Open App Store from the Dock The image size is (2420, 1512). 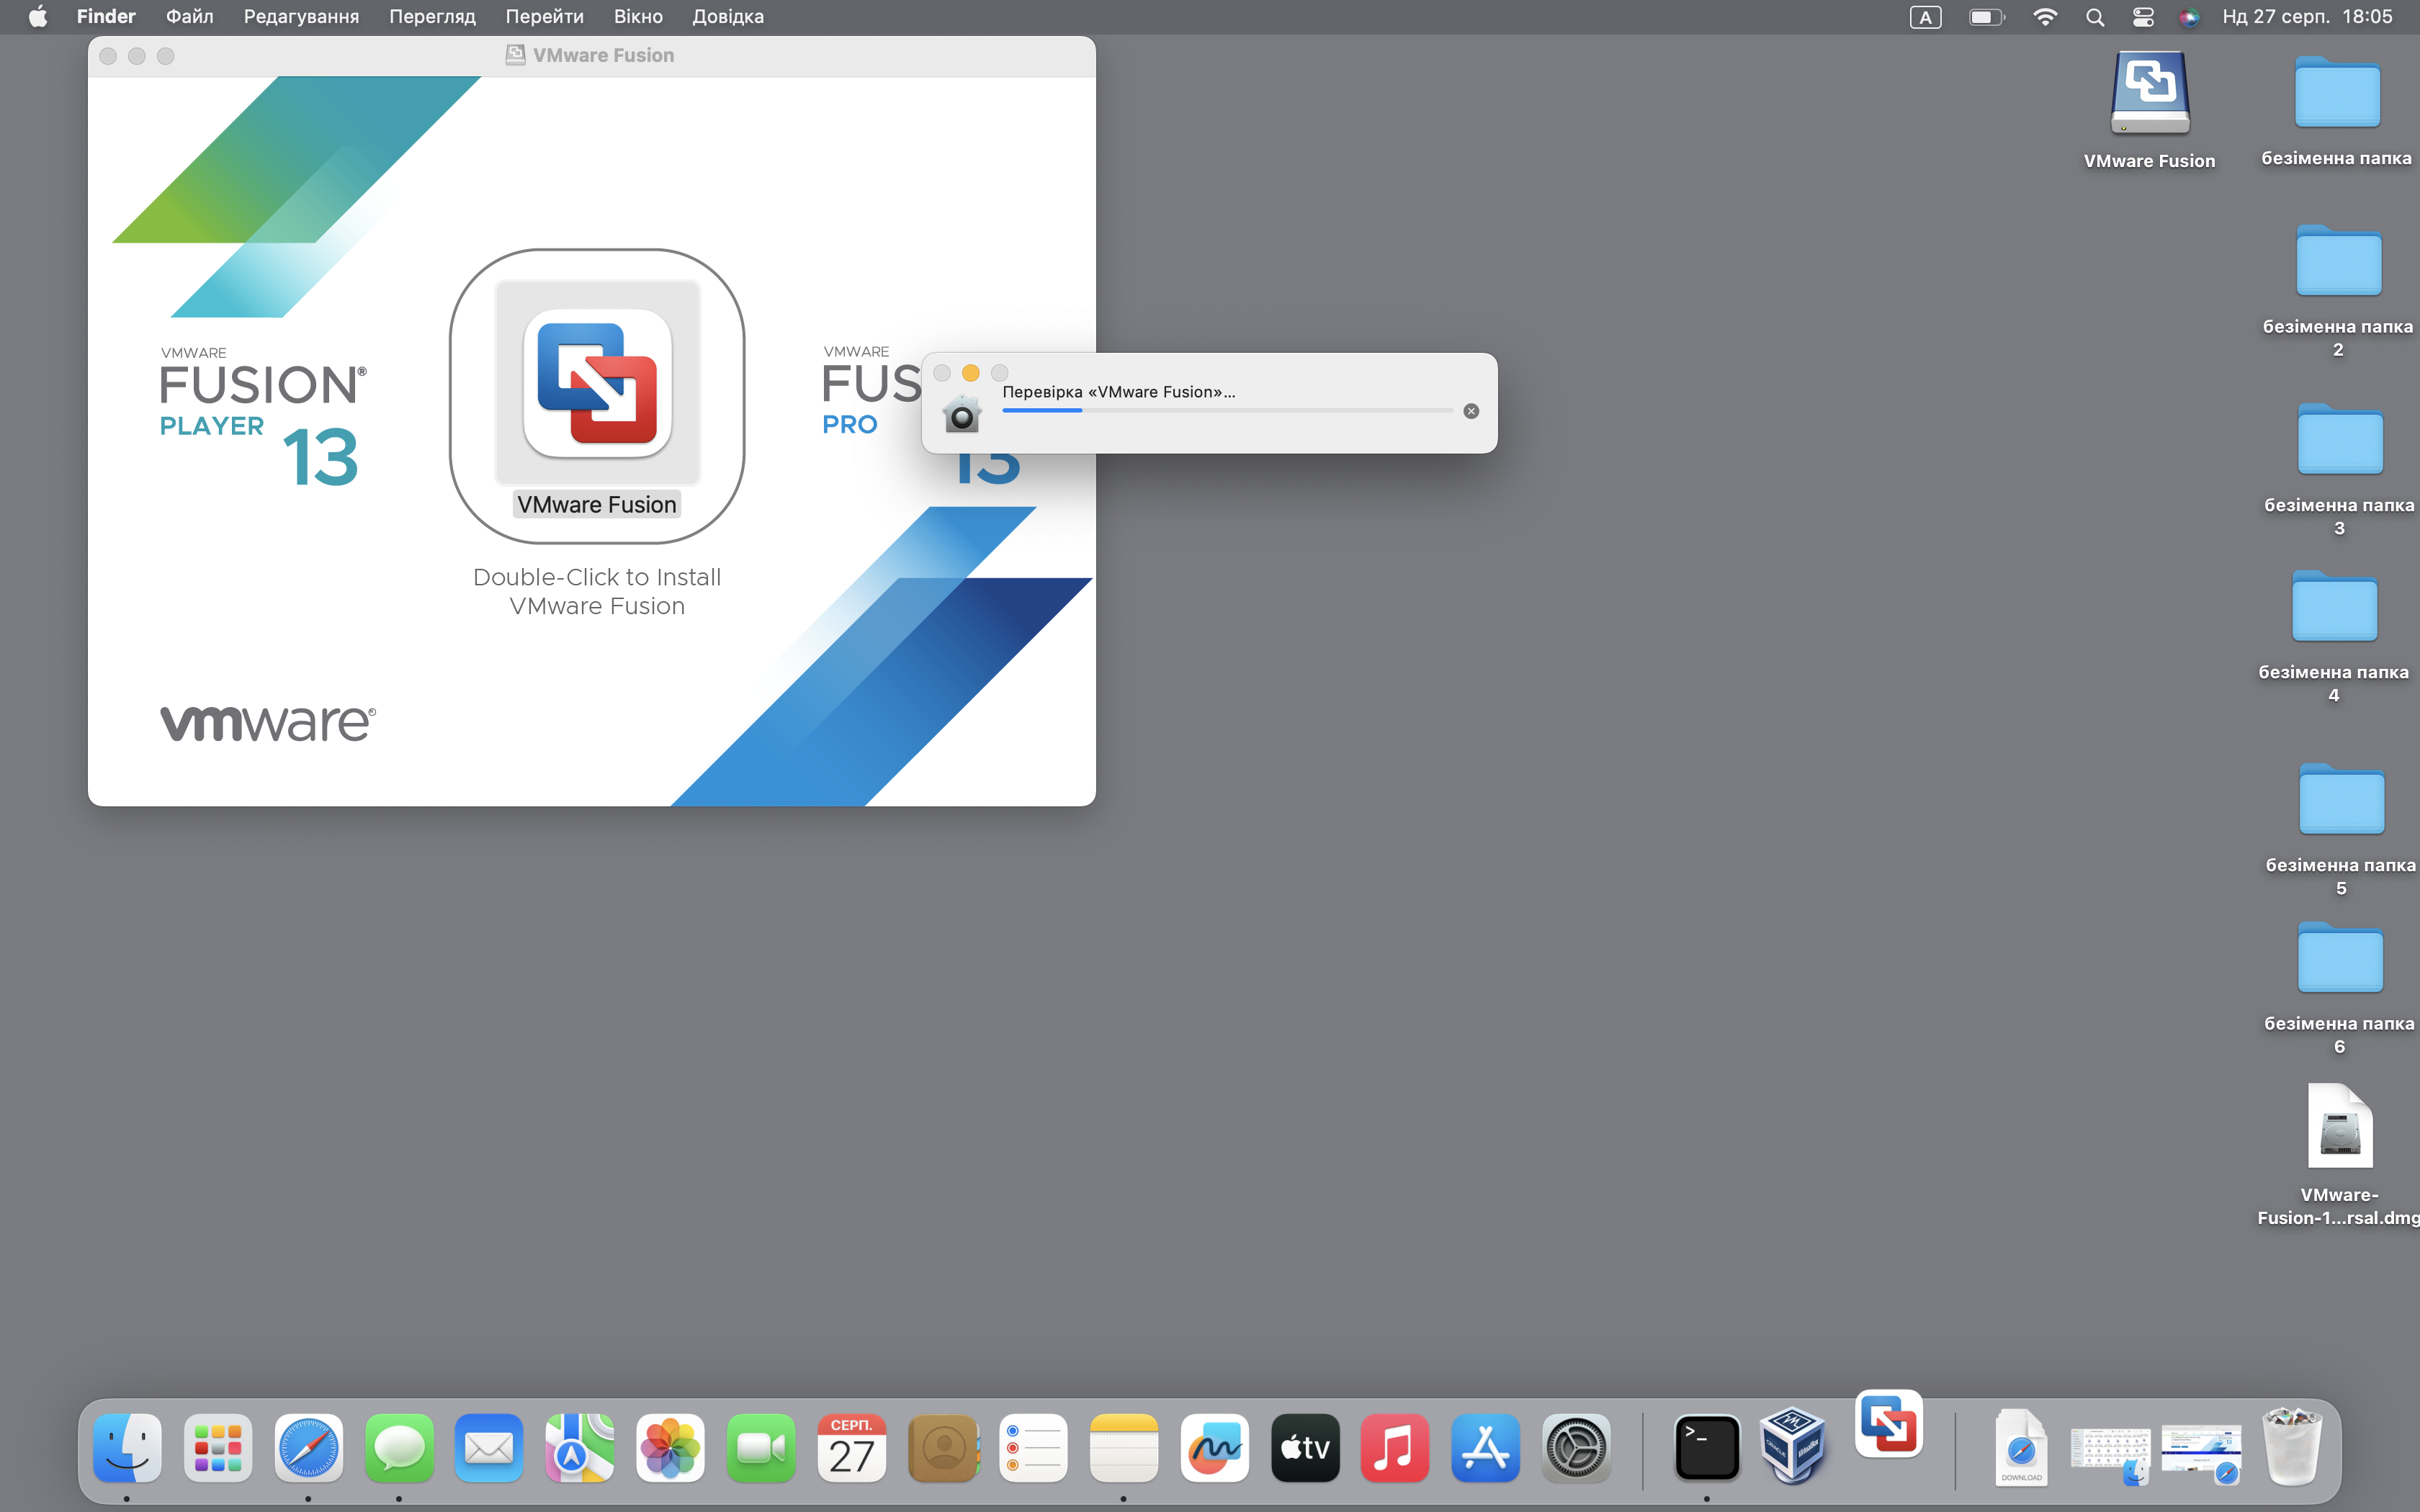pyautogui.click(x=1486, y=1448)
